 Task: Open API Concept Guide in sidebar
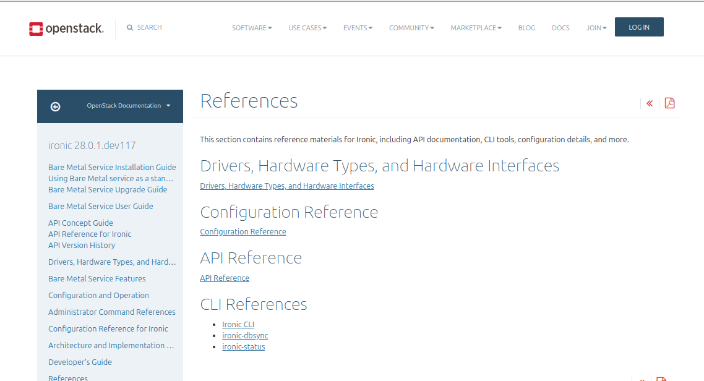click(x=80, y=223)
